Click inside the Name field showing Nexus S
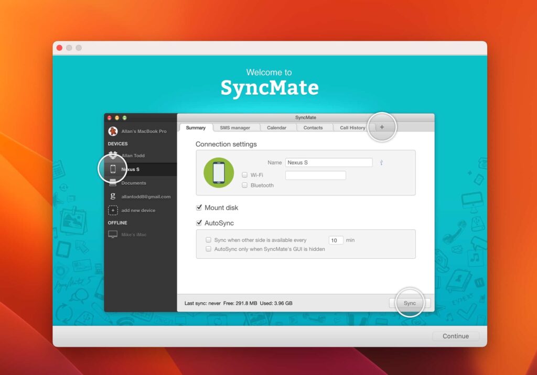 pyautogui.click(x=329, y=162)
